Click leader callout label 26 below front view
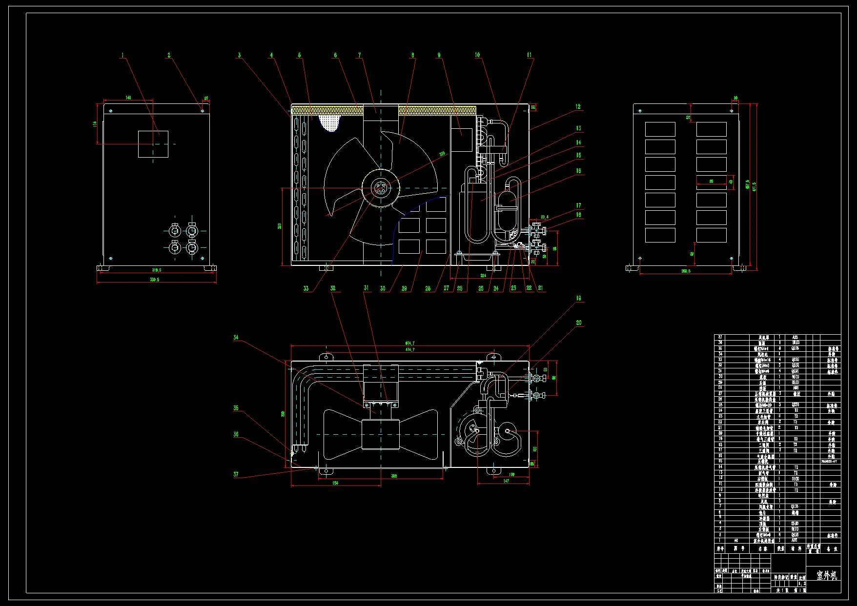The height and width of the screenshot is (606, 857). click(460, 289)
